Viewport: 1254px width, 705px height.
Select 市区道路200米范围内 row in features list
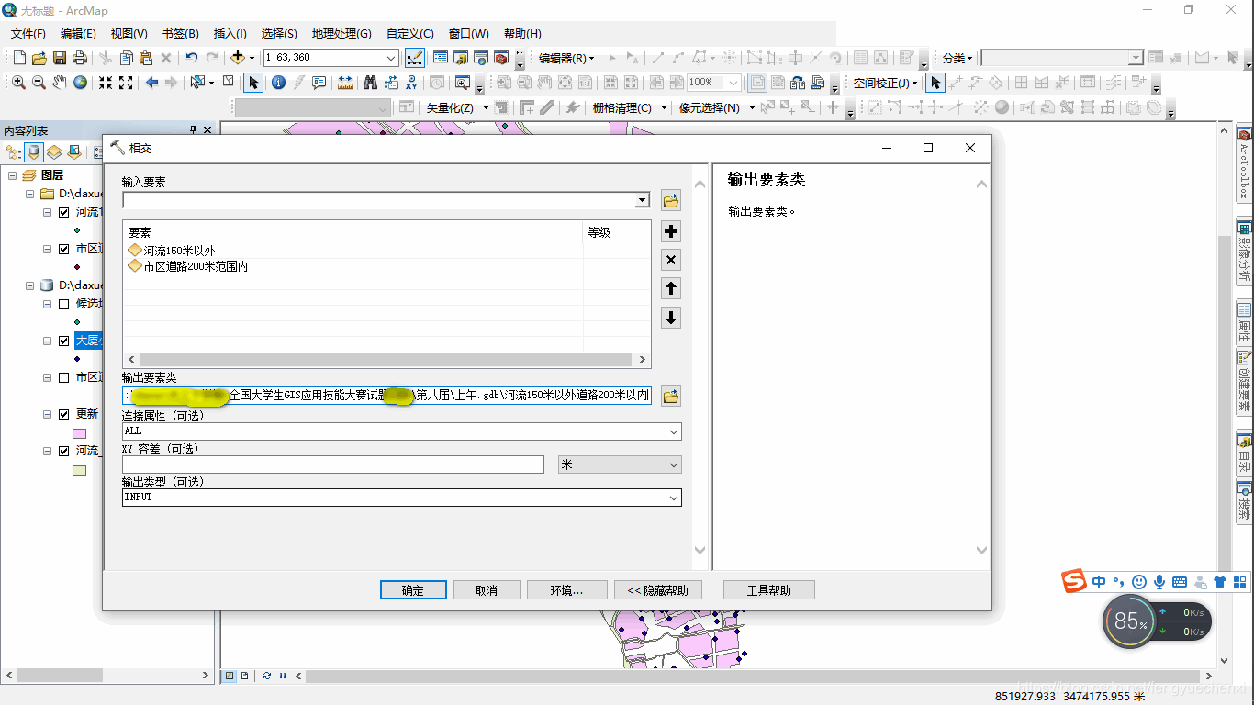(x=353, y=266)
